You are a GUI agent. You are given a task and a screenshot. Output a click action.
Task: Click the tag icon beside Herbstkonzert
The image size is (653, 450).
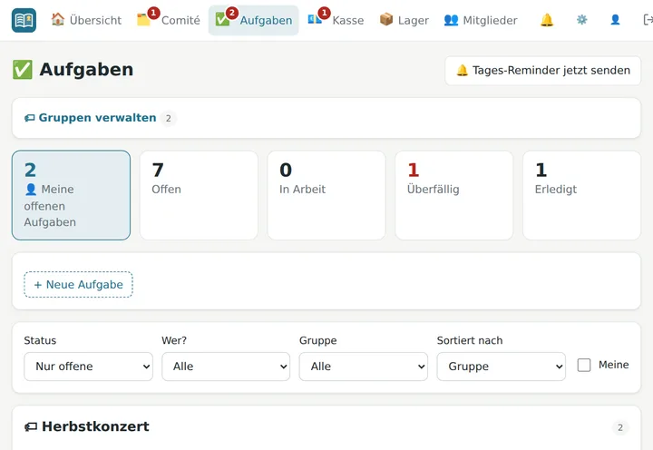[31, 426]
